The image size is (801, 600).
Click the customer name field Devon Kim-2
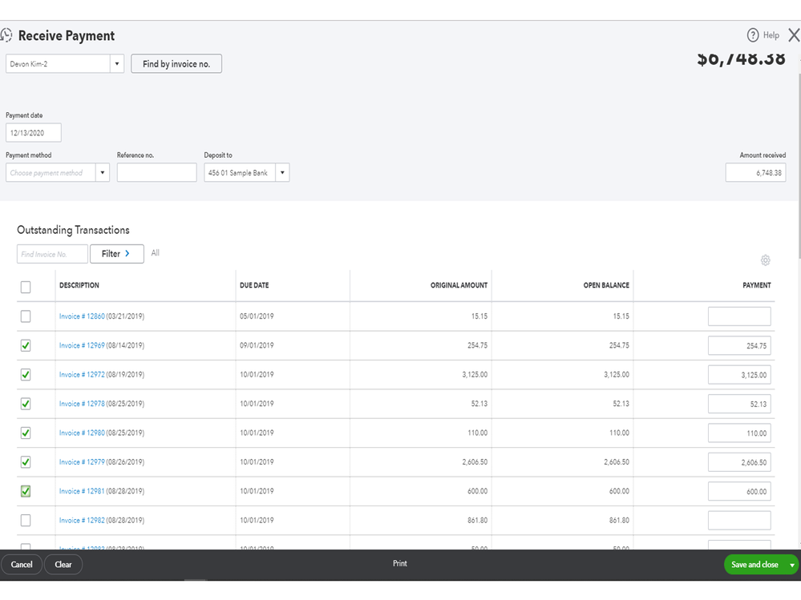click(x=59, y=64)
